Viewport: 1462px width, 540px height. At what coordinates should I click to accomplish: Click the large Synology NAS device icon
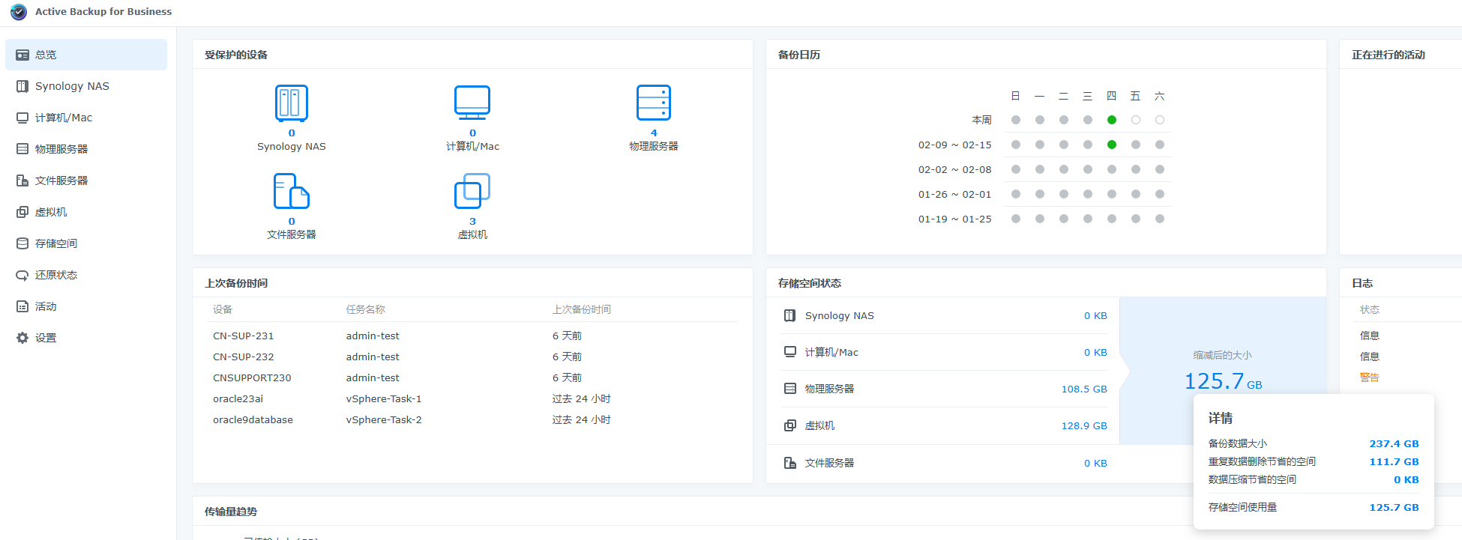(x=292, y=103)
